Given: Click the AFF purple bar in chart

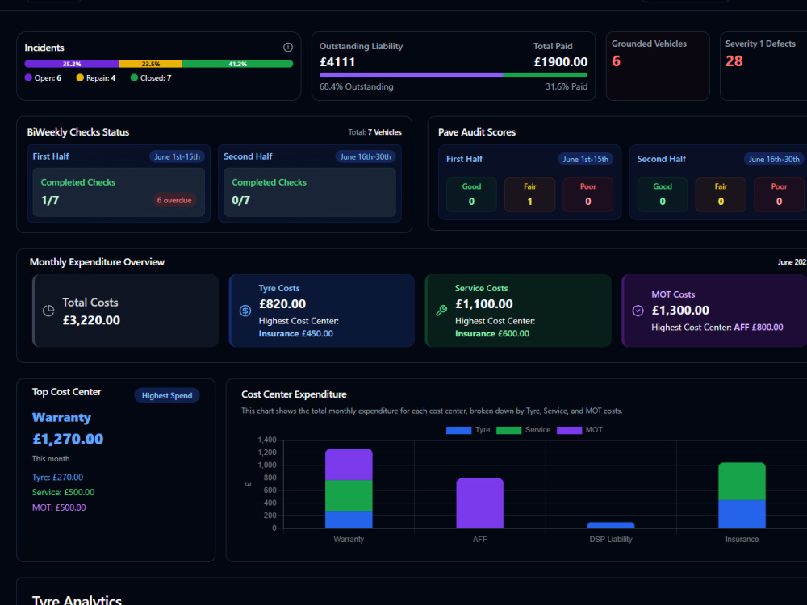Looking at the screenshot, I should 479,503.
